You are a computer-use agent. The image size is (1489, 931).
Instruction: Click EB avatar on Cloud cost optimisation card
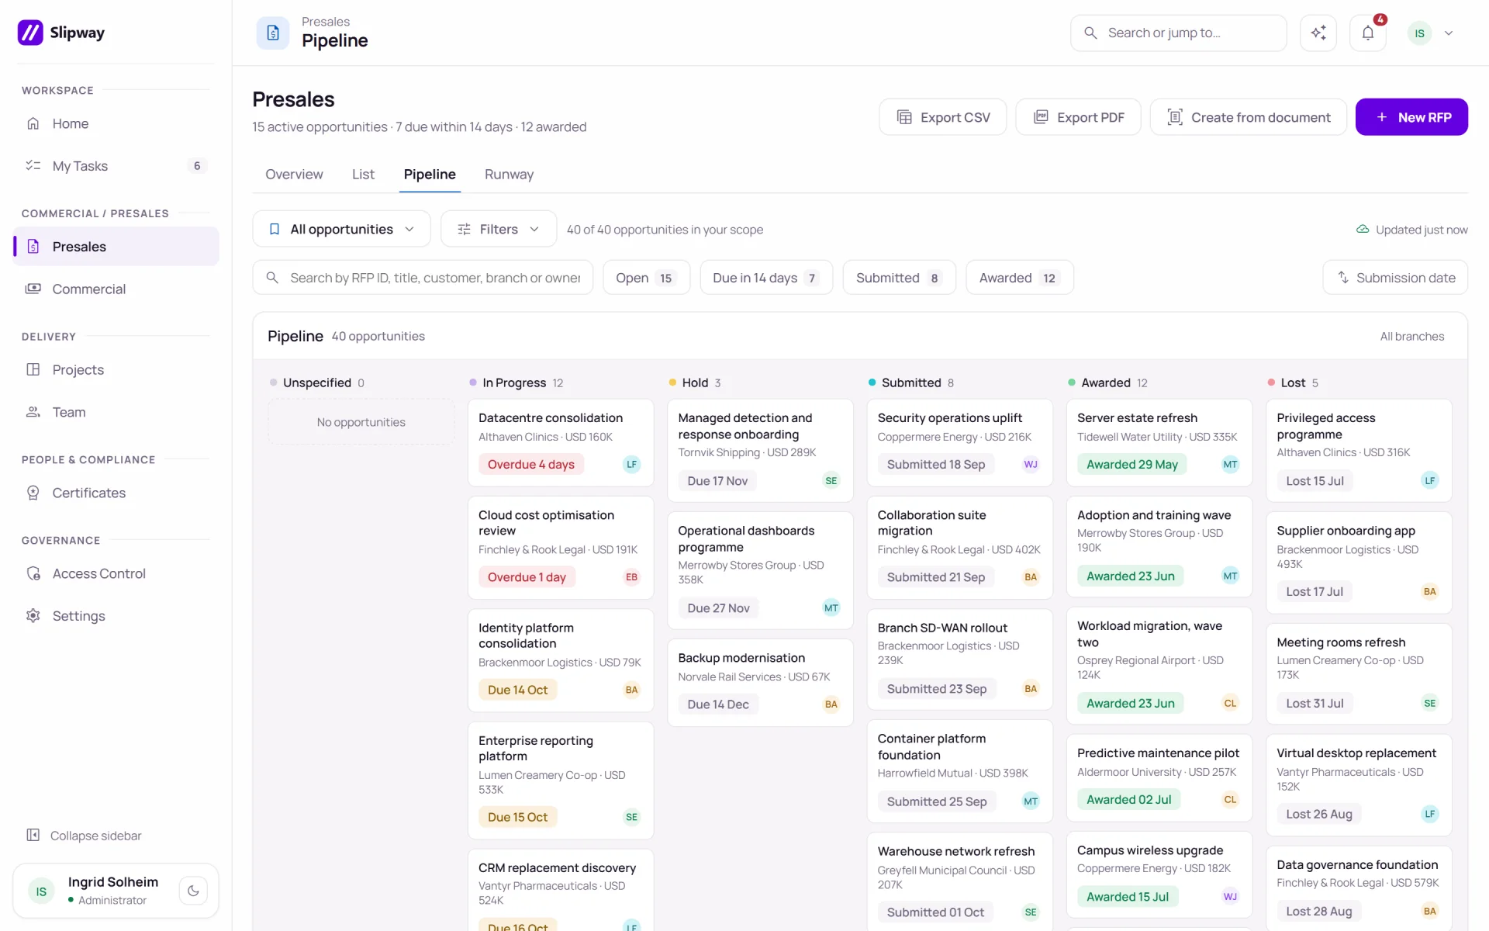631,577
